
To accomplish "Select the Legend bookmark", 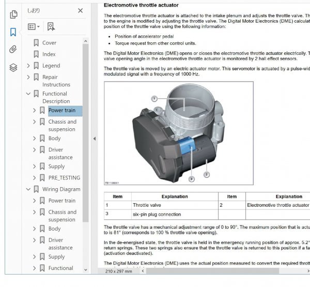I will tap(51, 66).
